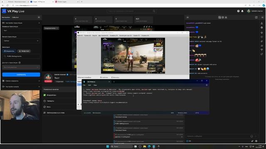Screen dimensions: 266x149
Task: Open the Windows Start menu
Action: [x=108, y=147]
